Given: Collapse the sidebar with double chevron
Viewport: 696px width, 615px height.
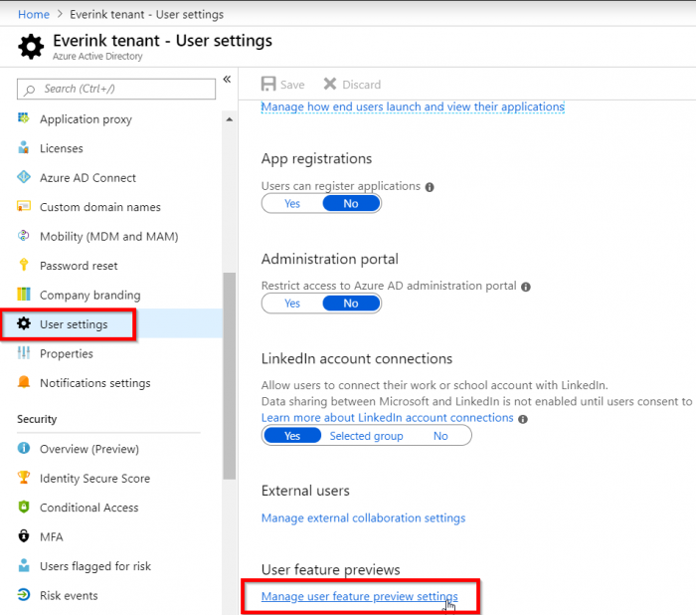Looking at the screenshot, I should tap(227, 79).
